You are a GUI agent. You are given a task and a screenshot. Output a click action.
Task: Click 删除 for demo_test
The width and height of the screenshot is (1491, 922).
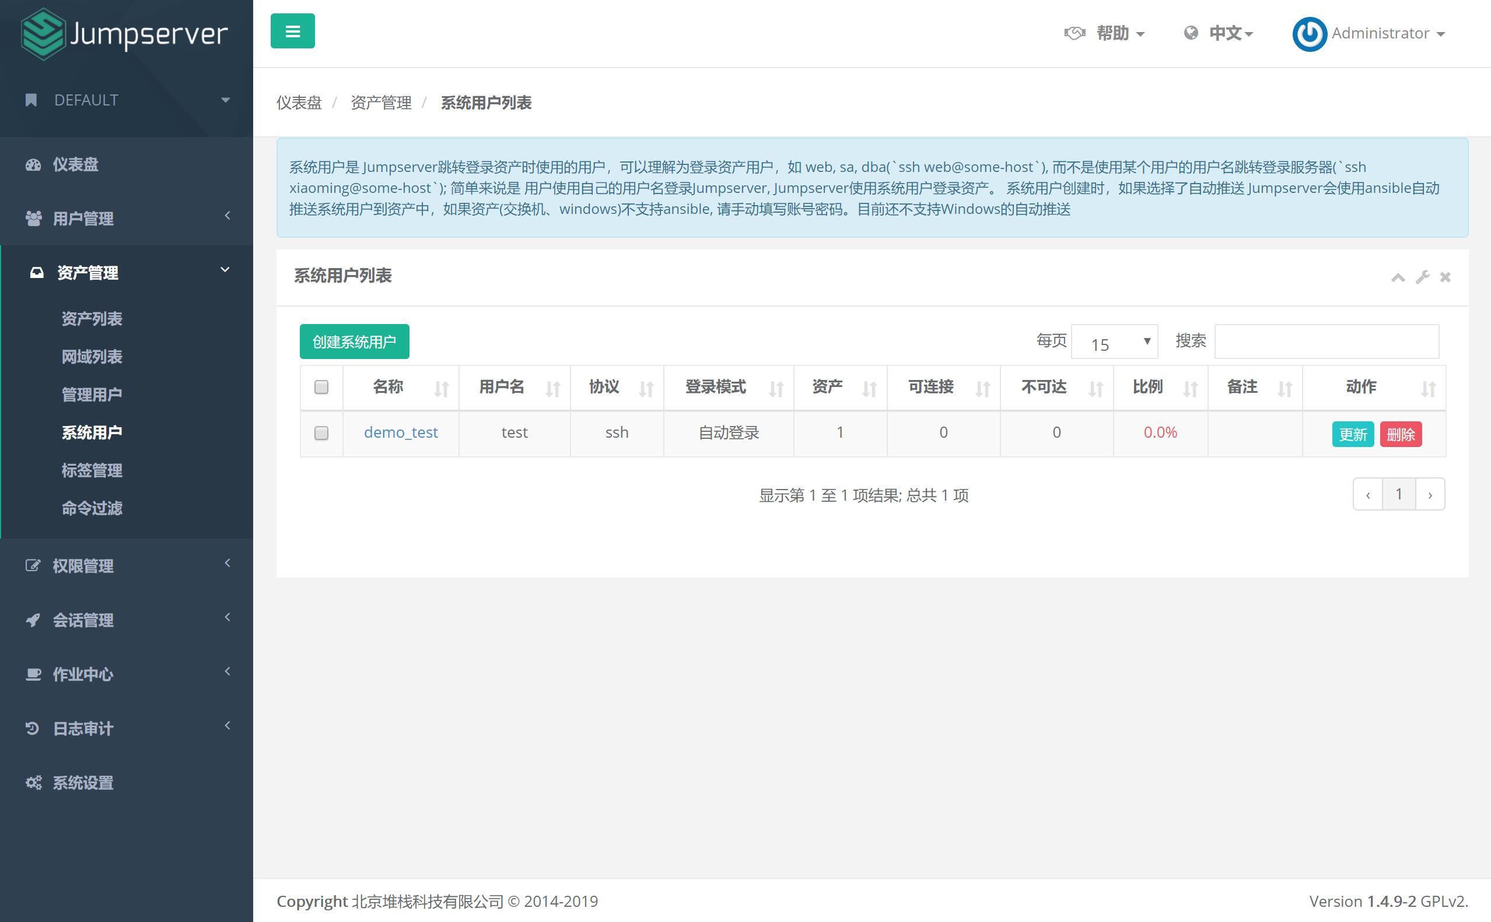[x=1401, y=434]
